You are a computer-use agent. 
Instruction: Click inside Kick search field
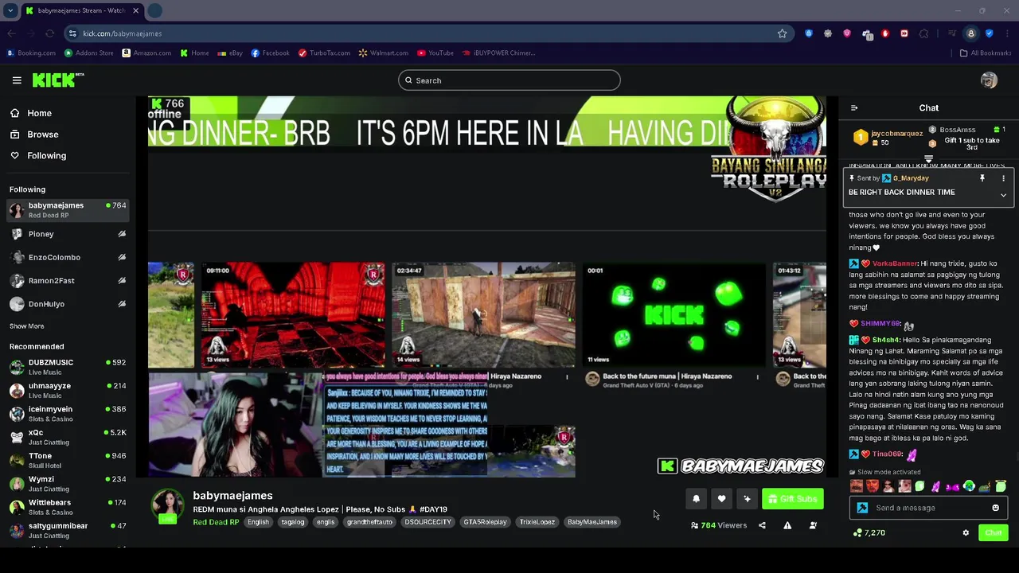[x=509, y=80]
